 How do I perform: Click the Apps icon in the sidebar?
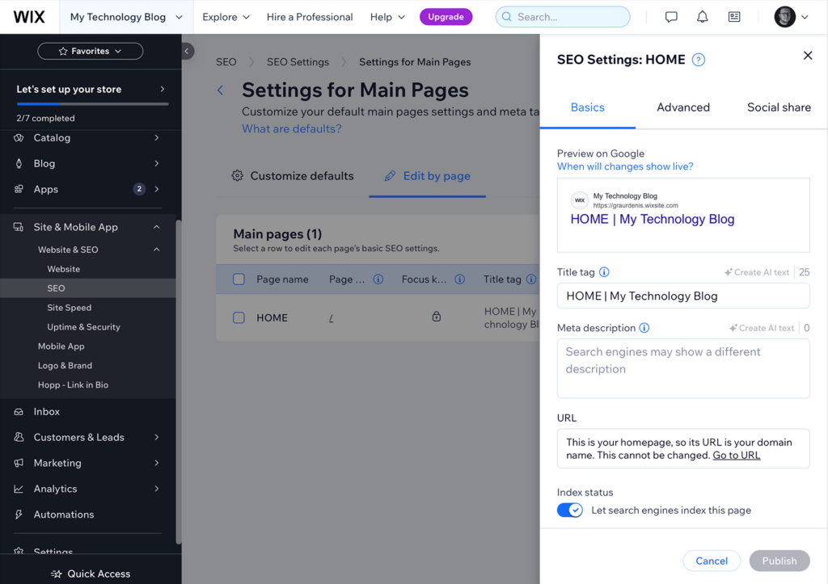(19, 189)
